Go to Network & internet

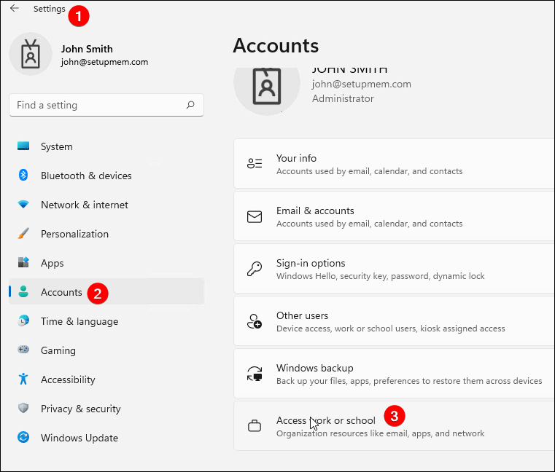tap(106, 205)
